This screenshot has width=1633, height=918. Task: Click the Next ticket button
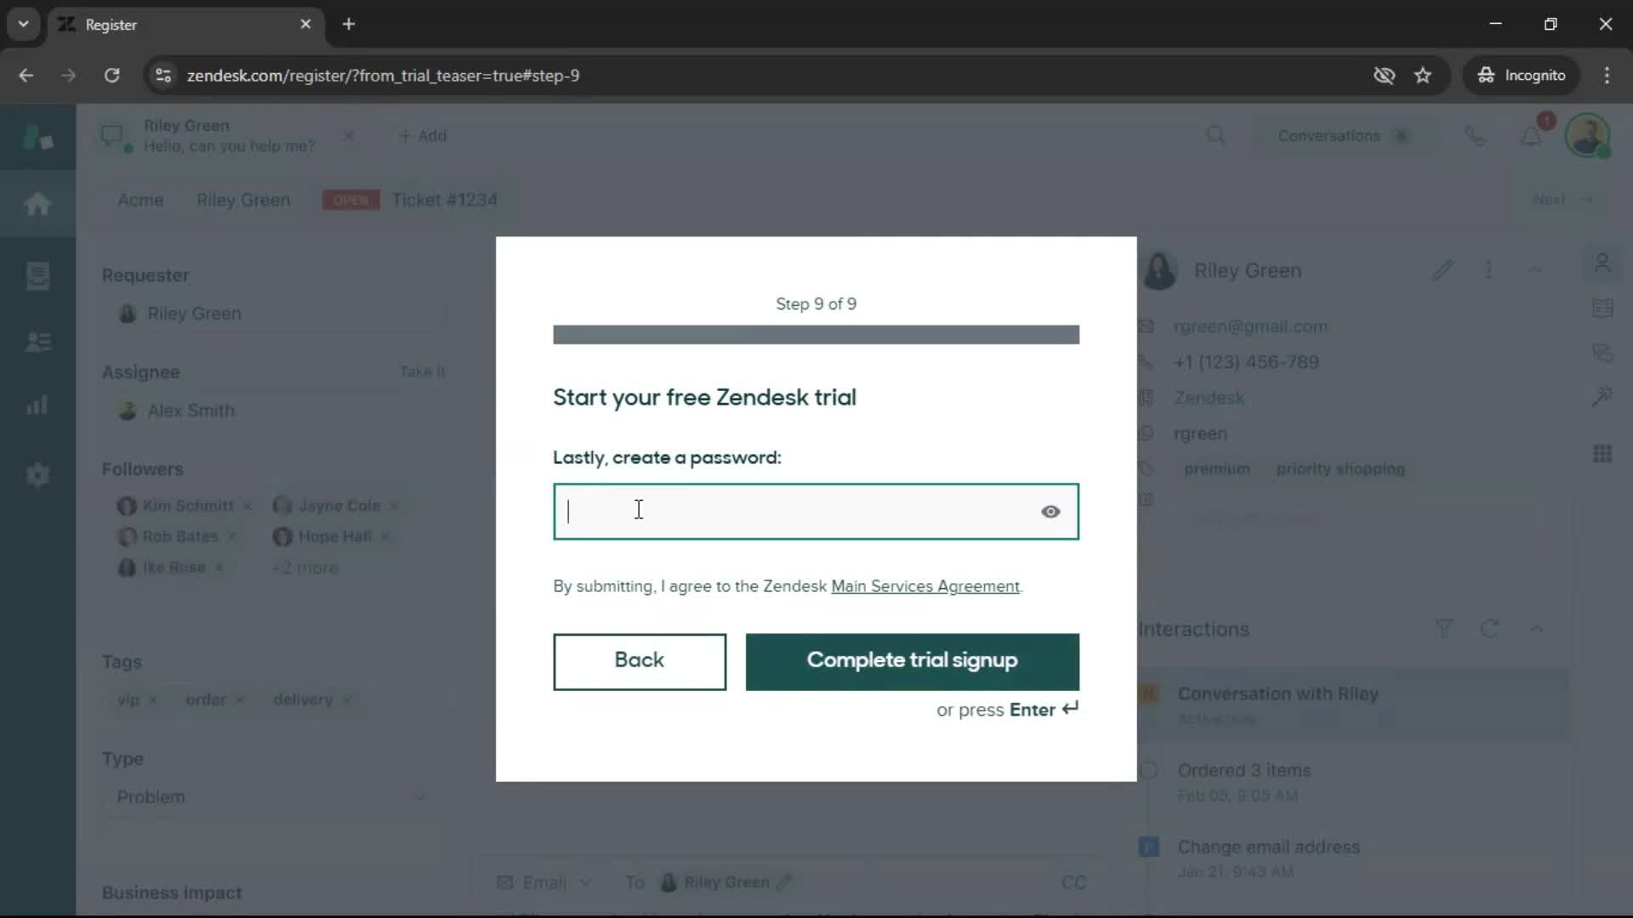tap(1562, 199)
